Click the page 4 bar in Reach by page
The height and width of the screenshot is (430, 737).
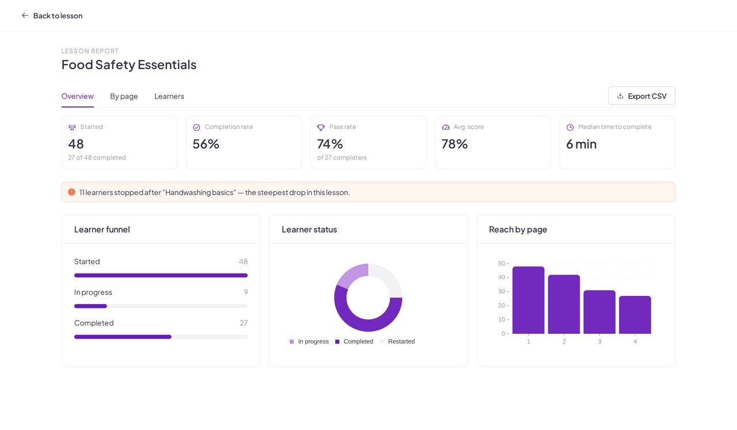click(635, 315)
